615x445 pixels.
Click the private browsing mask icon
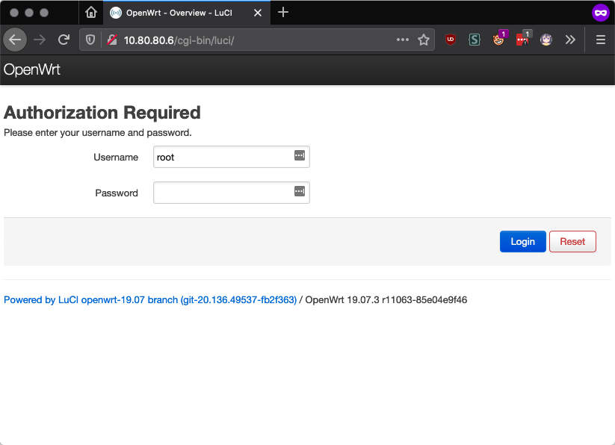coord(601,13)
